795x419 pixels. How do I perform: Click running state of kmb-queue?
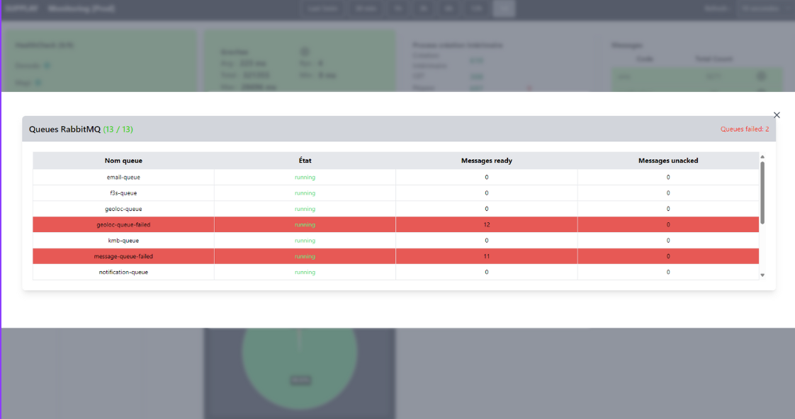[305, 241]
